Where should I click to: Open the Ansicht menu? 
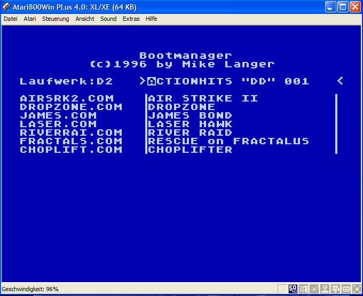pos(85,19)
